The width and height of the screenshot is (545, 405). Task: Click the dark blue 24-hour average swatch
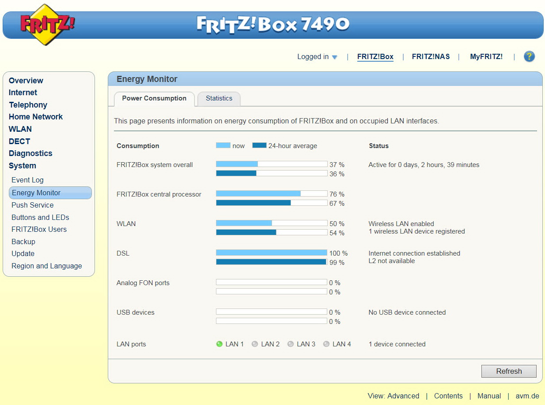click(x=259, y=145)
